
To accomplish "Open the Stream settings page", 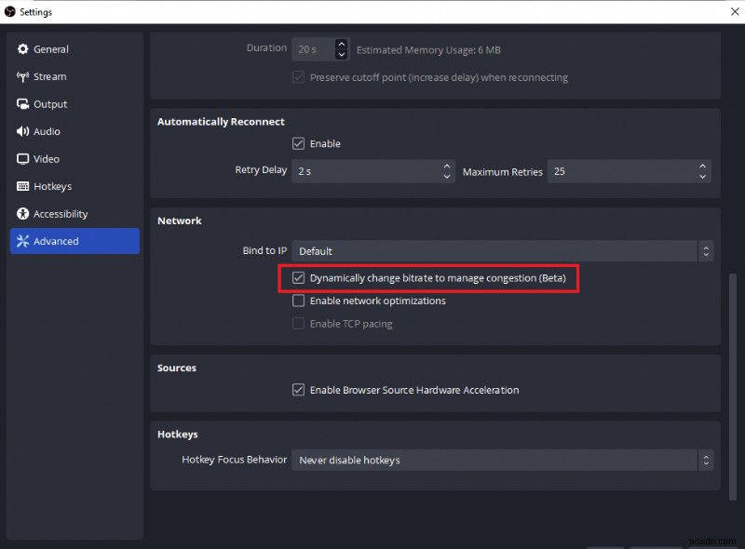I will point(74,76).
